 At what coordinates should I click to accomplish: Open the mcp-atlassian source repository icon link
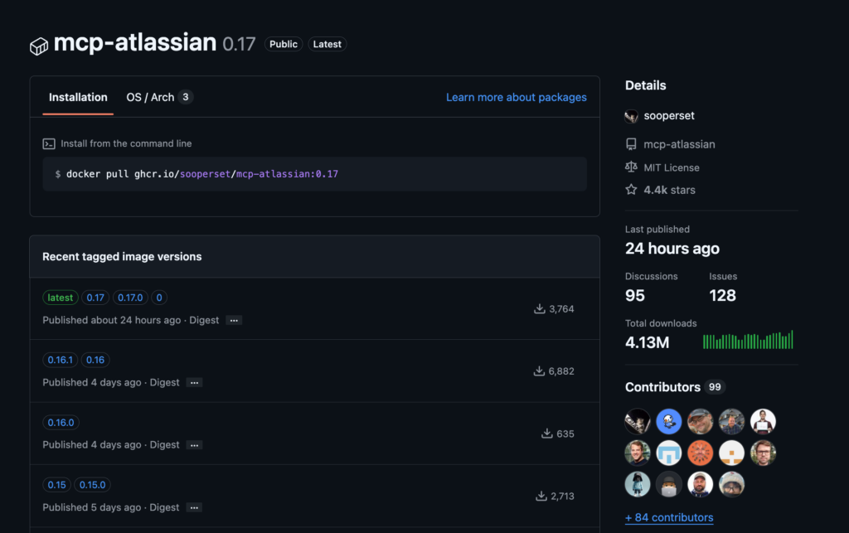coord(631,143)
